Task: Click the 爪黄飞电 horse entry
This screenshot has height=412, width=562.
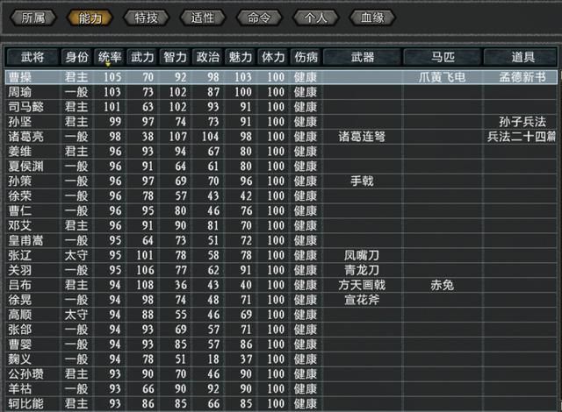Action: pos(443,77)
